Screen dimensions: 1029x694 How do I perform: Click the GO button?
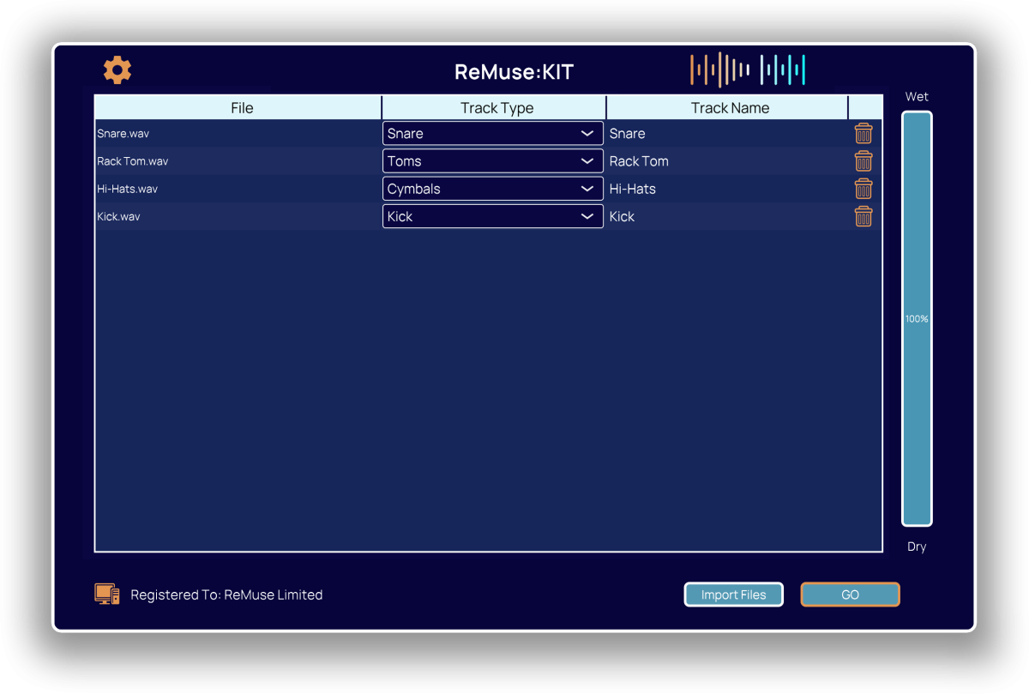pyautogui.click(x=850, y=594)
